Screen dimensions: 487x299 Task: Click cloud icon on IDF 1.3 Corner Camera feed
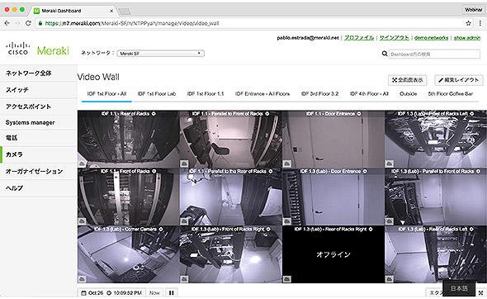point(82,279)
